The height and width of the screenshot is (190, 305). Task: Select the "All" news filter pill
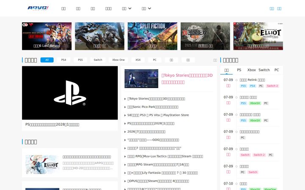coord(47,60)
